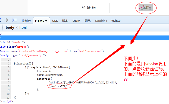Viewport: 169px width, 104px height.
Task: Click the highlighted blue selected row
Action: pos(84,38)
